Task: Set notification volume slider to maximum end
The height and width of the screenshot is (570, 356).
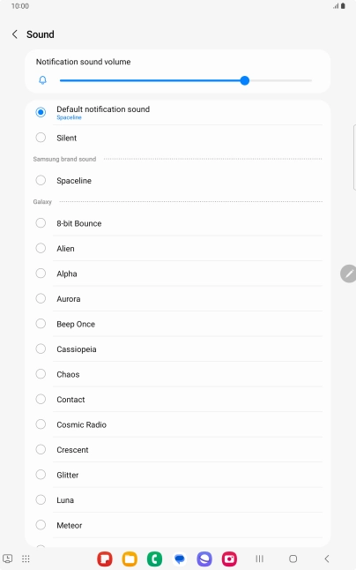Action: point(311,80)
